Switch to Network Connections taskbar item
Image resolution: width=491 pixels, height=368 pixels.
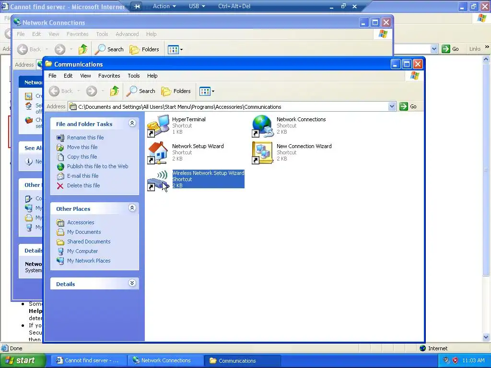(165, 360)
